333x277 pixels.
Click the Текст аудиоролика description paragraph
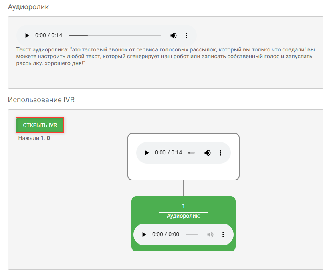tap(165, 56)
